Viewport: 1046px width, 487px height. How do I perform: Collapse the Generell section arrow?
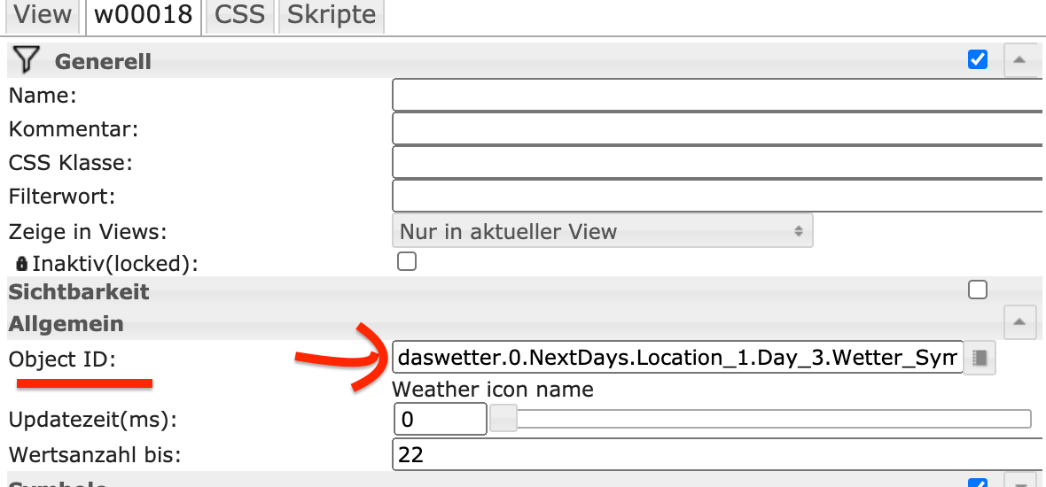[x=1019, y=60]
